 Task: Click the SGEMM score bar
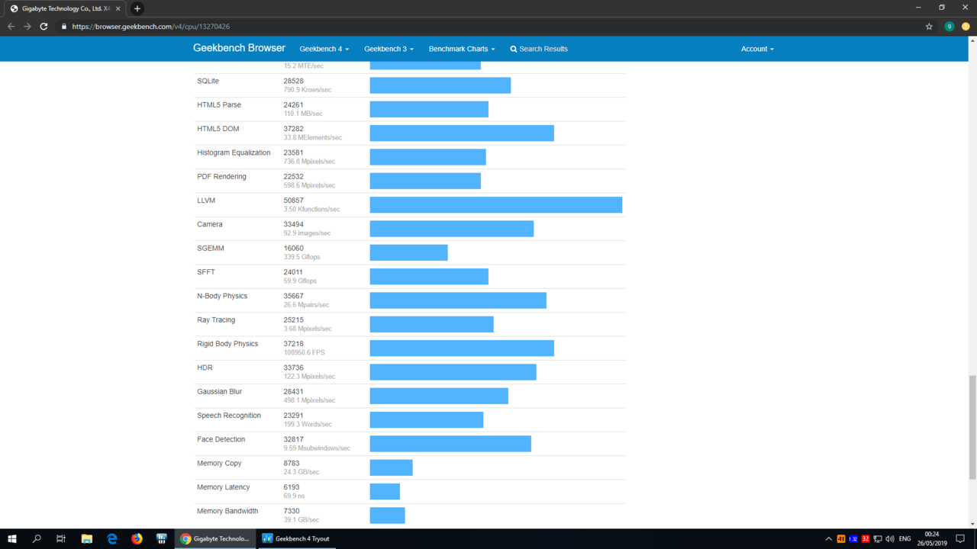(x=409, y=252)
